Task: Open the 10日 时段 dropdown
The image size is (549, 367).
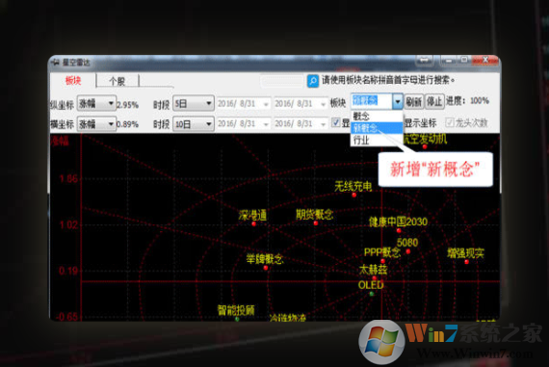Action: point(194,124)
